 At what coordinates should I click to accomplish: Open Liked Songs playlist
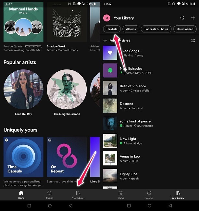pyautogui.click(x=149, y=53)
